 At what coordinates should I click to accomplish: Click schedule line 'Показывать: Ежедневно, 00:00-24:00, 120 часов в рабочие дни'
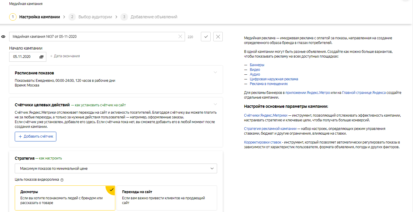[65, 81]
